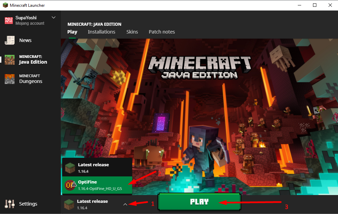
Task: Switch to the Play tab
Action: click(72, 32)
